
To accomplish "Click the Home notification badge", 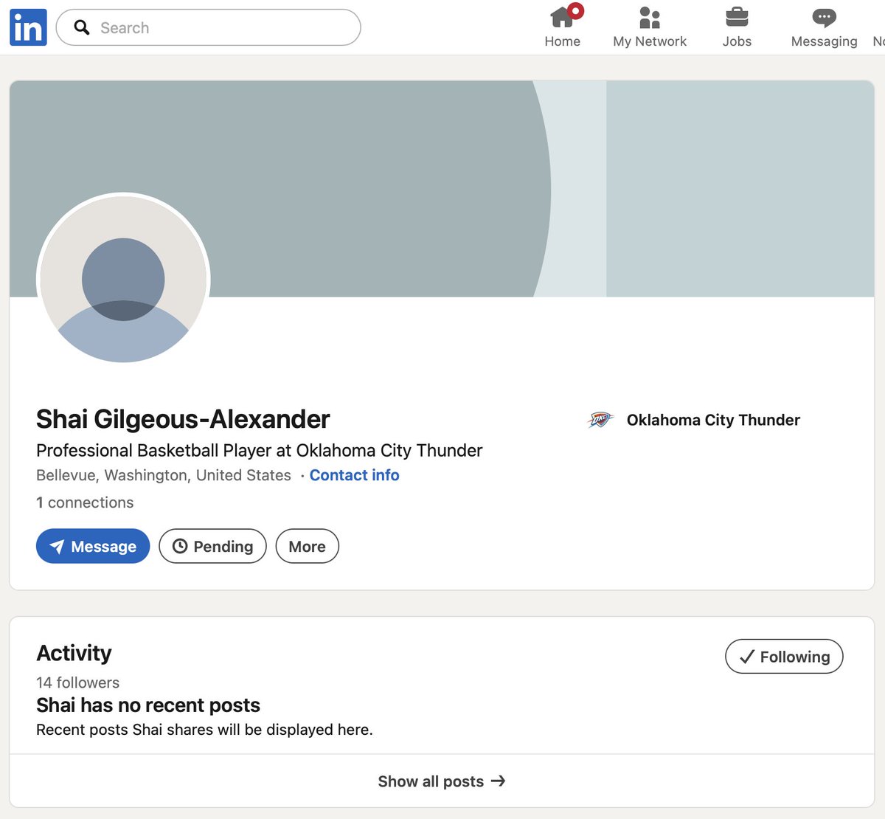I will (576, 11).
